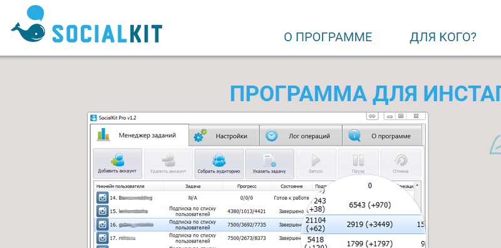Select magnified value 2919 (+3449)
This screenshot has width=501, height=248.
click(369, 224)
